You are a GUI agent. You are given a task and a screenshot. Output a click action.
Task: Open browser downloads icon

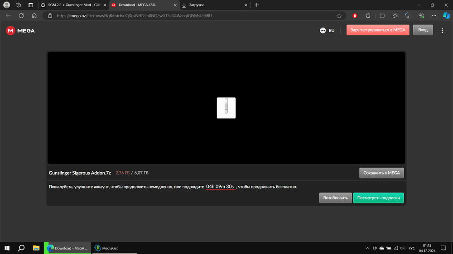408,15
